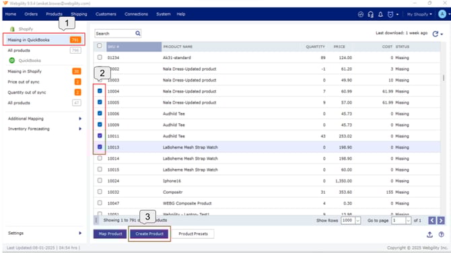Check the box for SKU 01234

pos(100,57)
